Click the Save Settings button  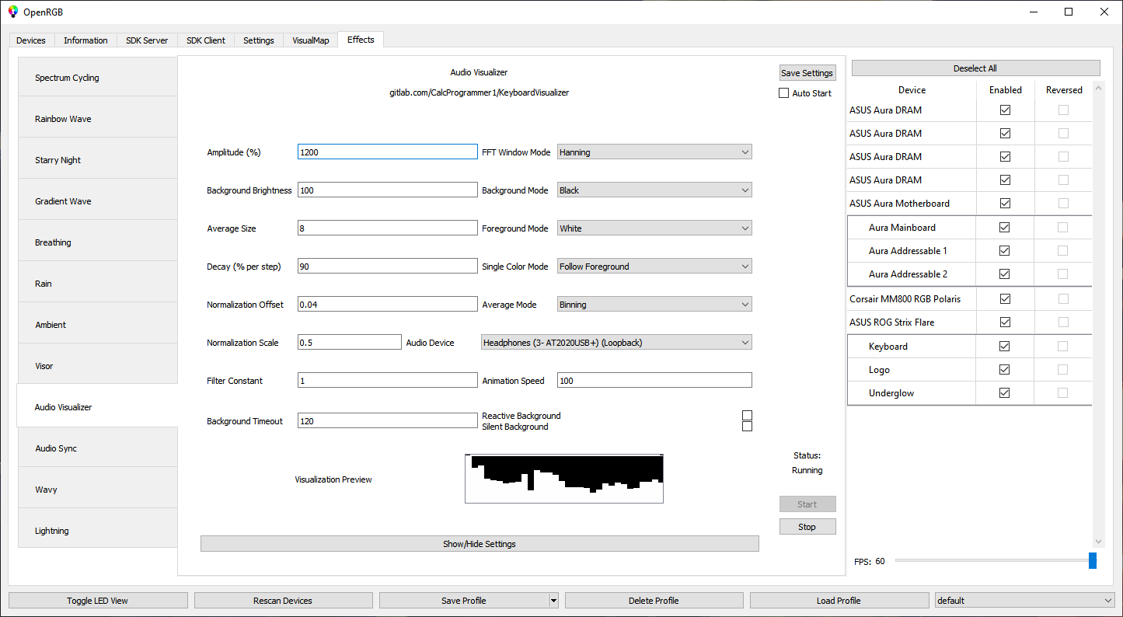[807, 73]
